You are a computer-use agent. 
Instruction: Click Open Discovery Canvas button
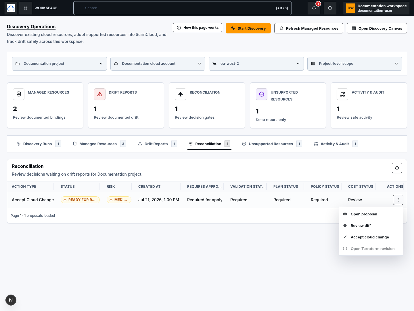377,28
